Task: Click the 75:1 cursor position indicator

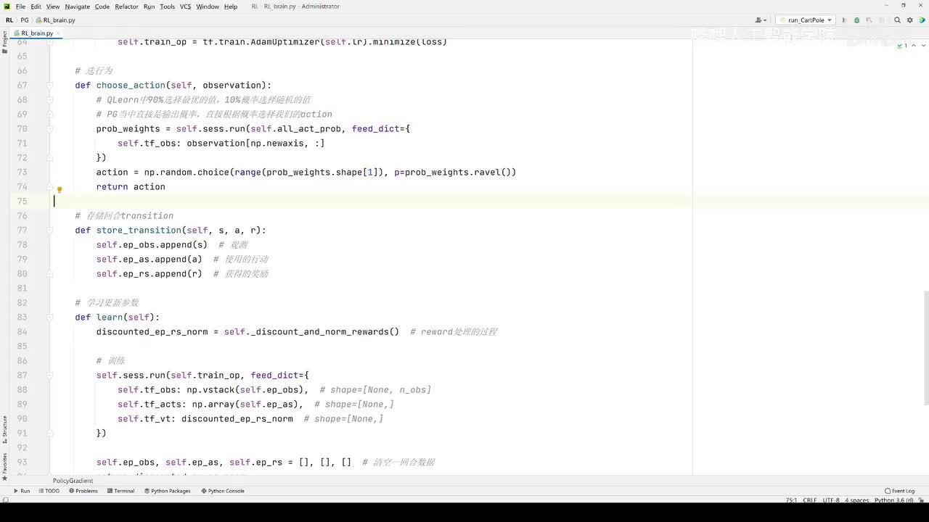Action: (791, 500)
